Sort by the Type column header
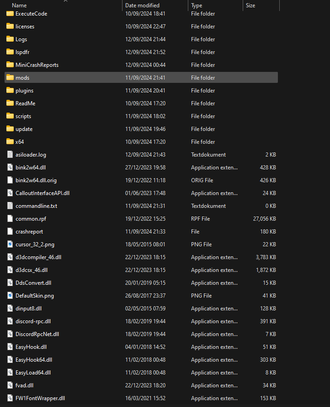Screen dimensions: 330x407 (x=197, y=5)
